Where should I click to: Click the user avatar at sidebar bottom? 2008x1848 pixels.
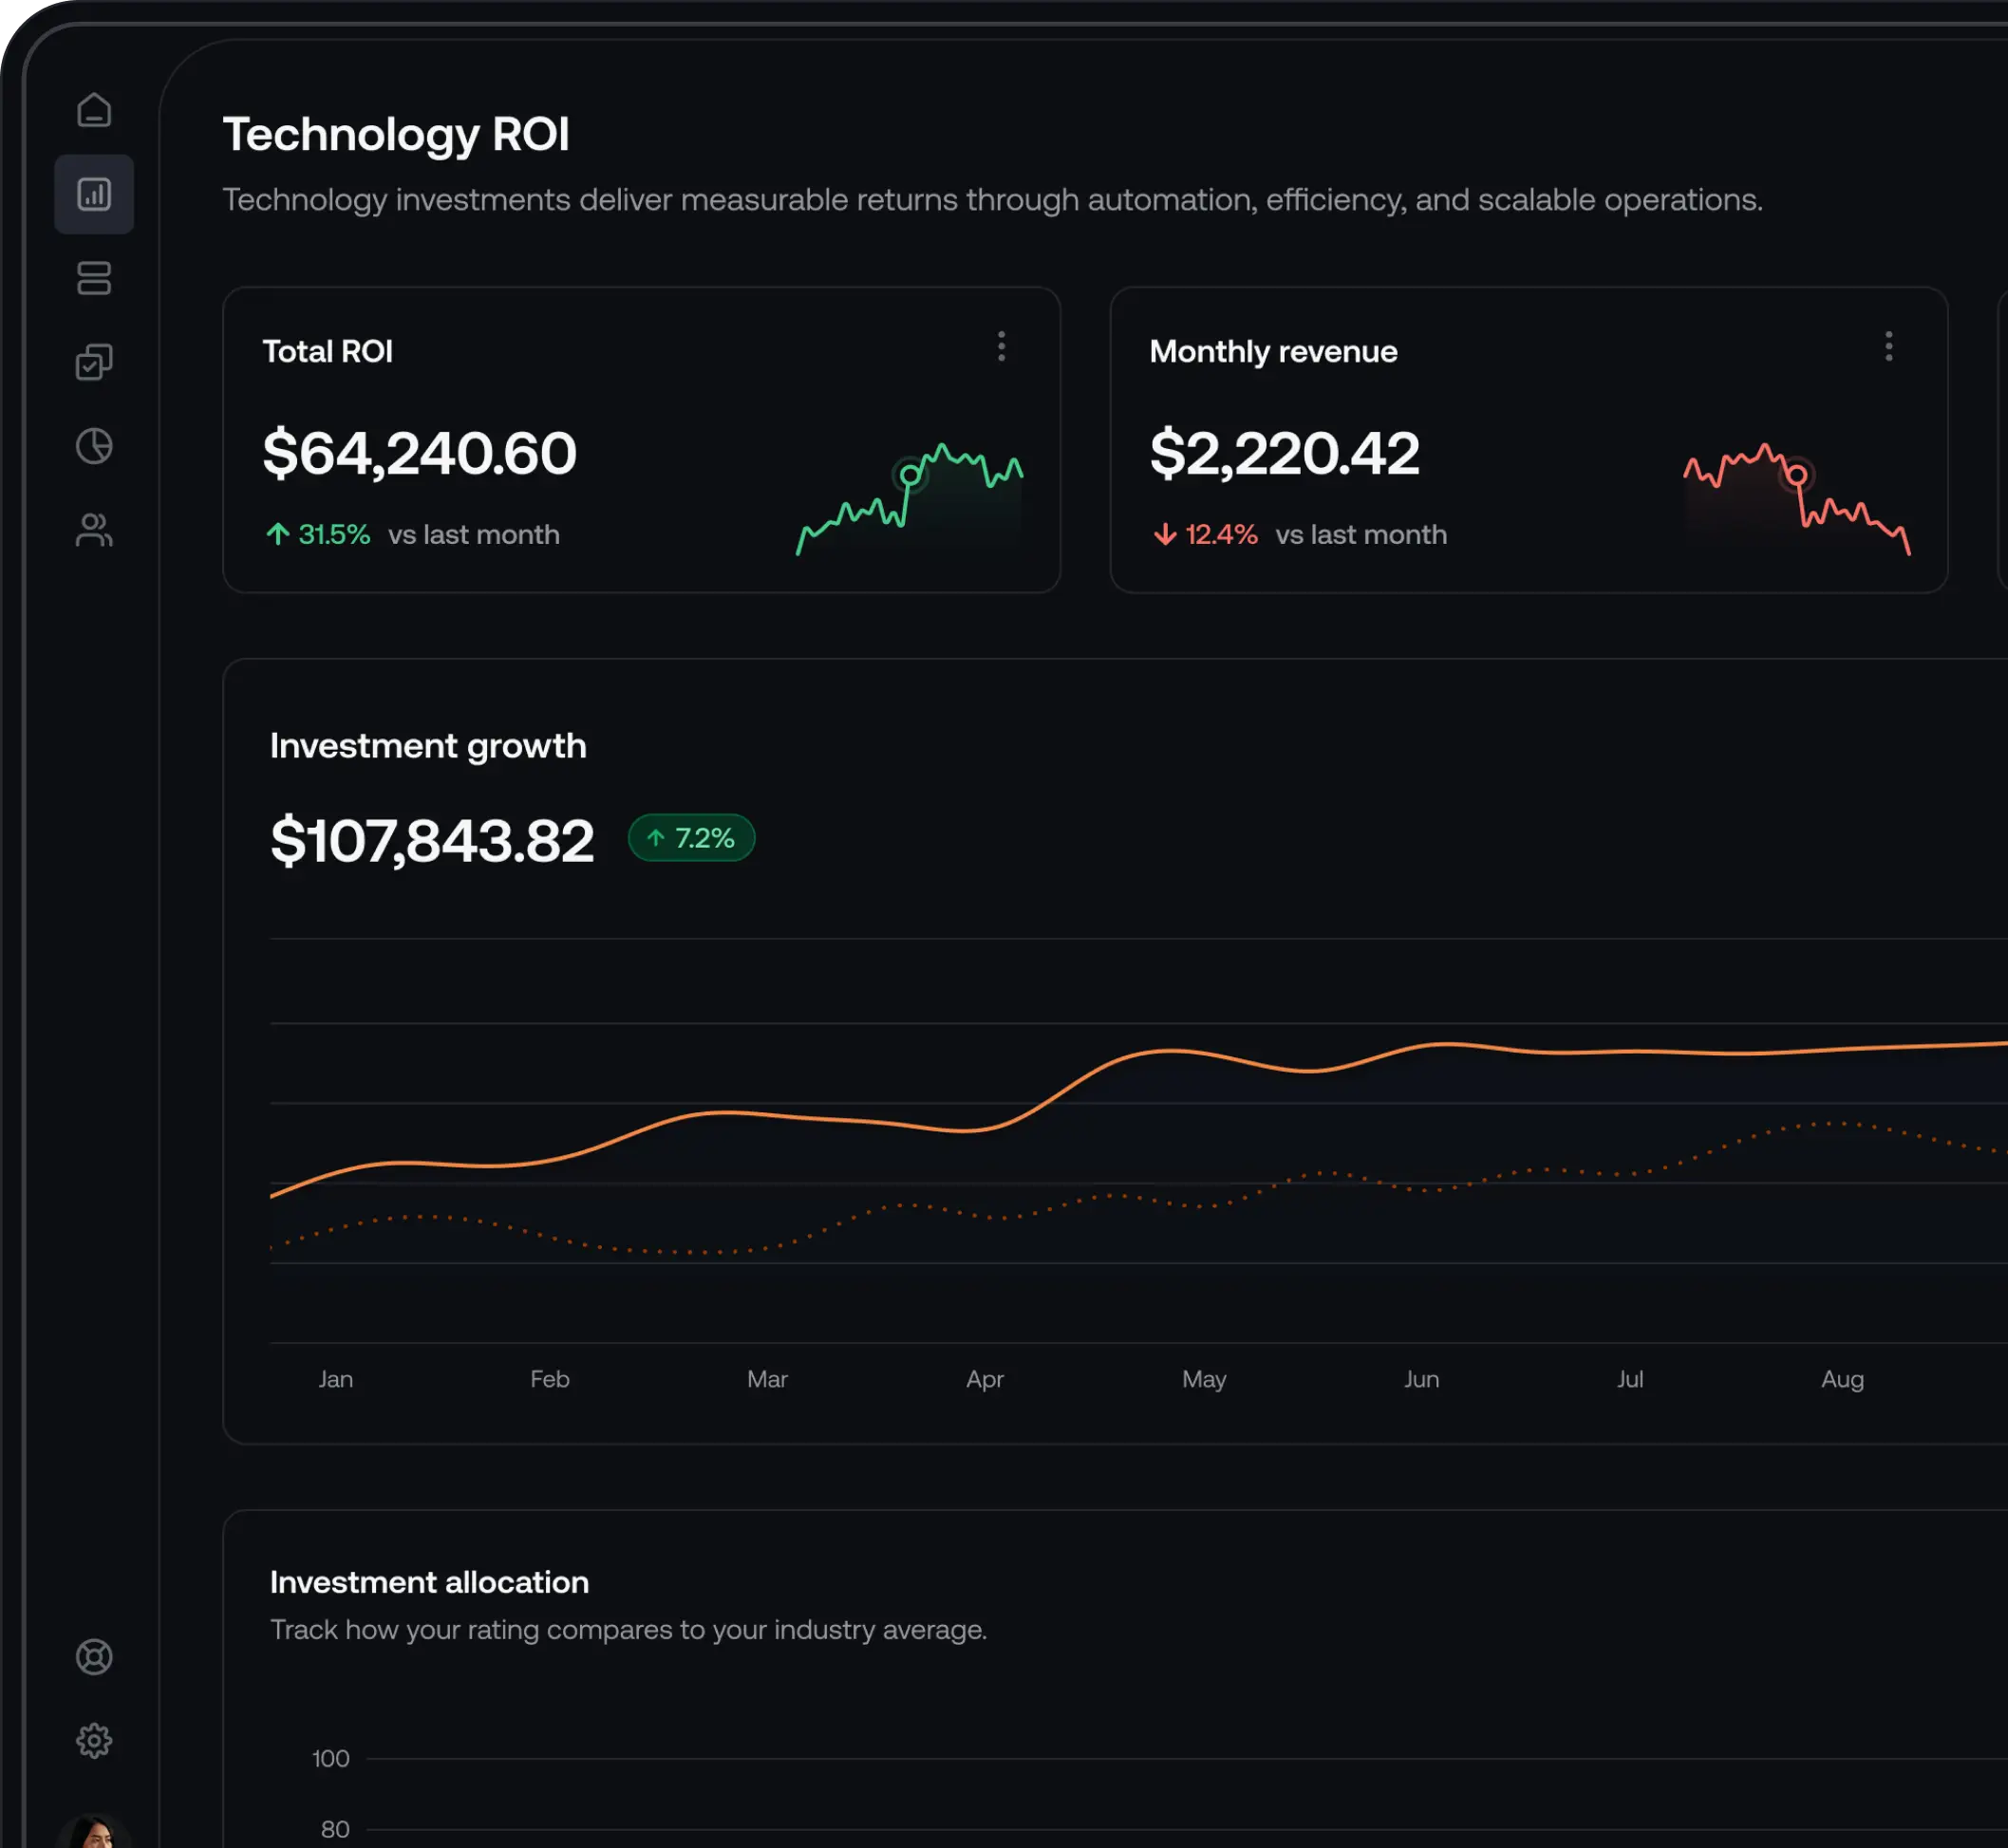click(95, 1832)
